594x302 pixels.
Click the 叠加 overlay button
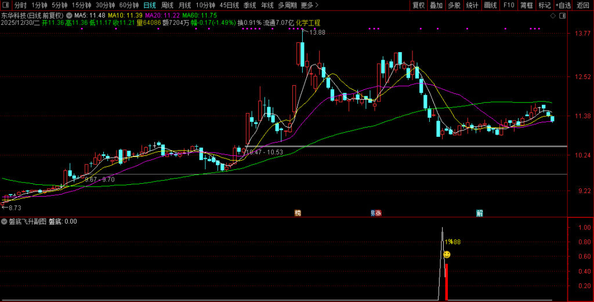tap(436, 5)
